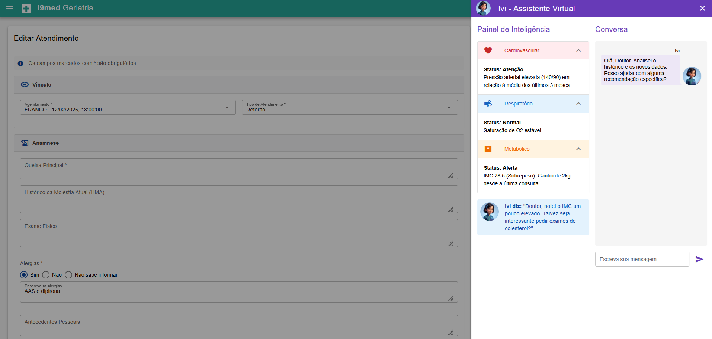
Task: Open the Tipo de Atendimento dropdown
Action: click(350, 107)
